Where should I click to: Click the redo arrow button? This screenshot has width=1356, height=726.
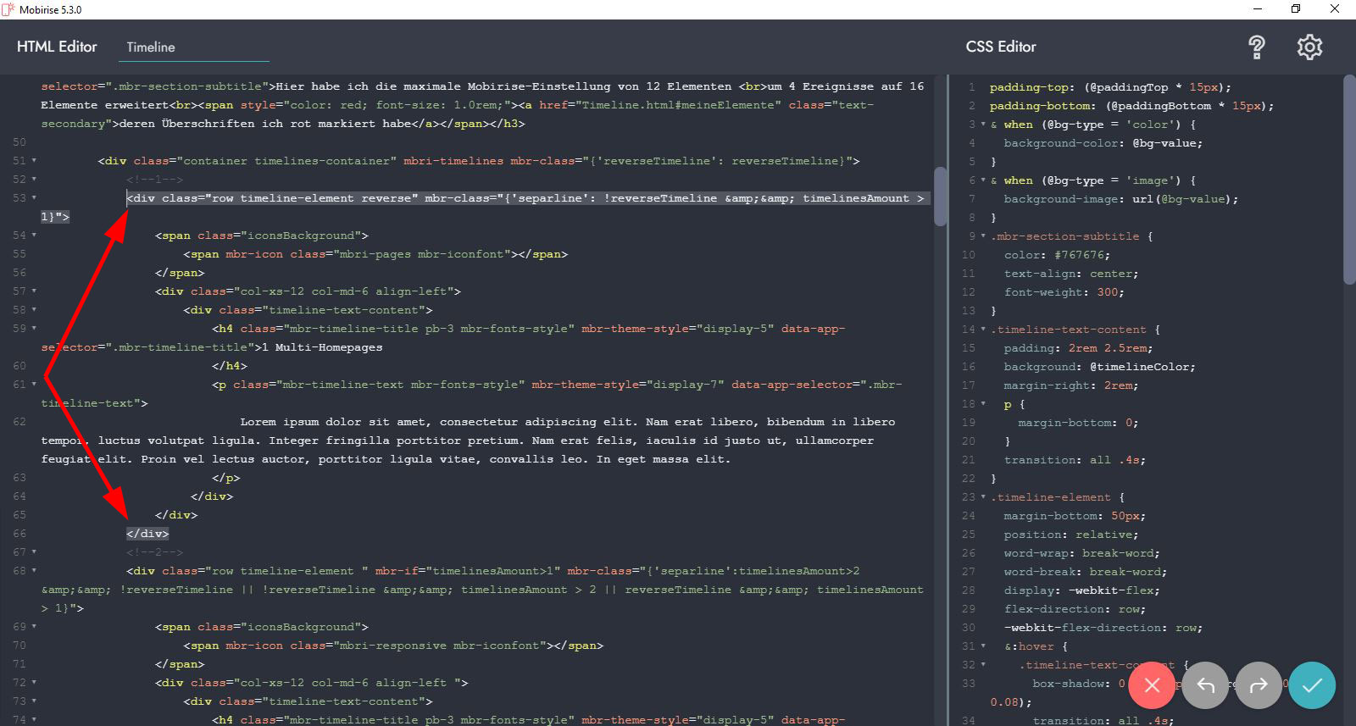(1259, 685)
